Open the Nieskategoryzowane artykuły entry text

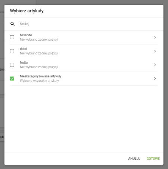(41, 76)
